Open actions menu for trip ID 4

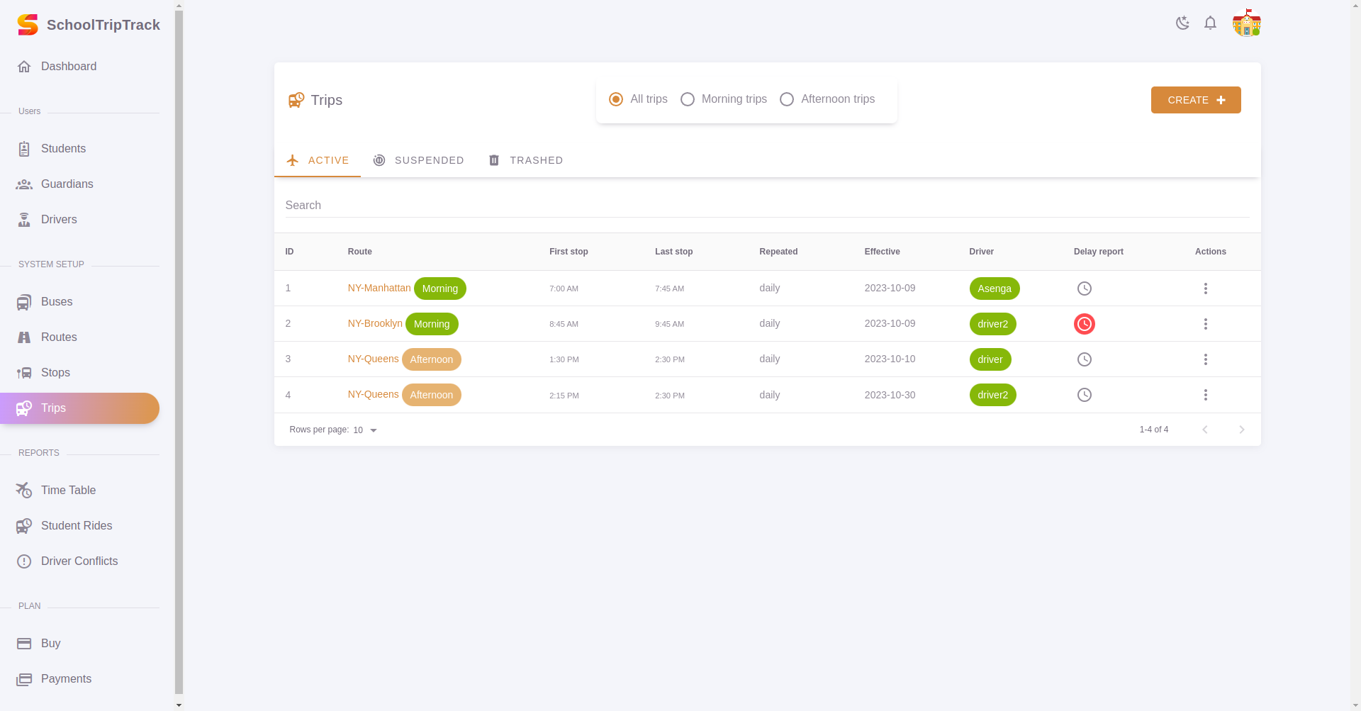[1206, 395]
